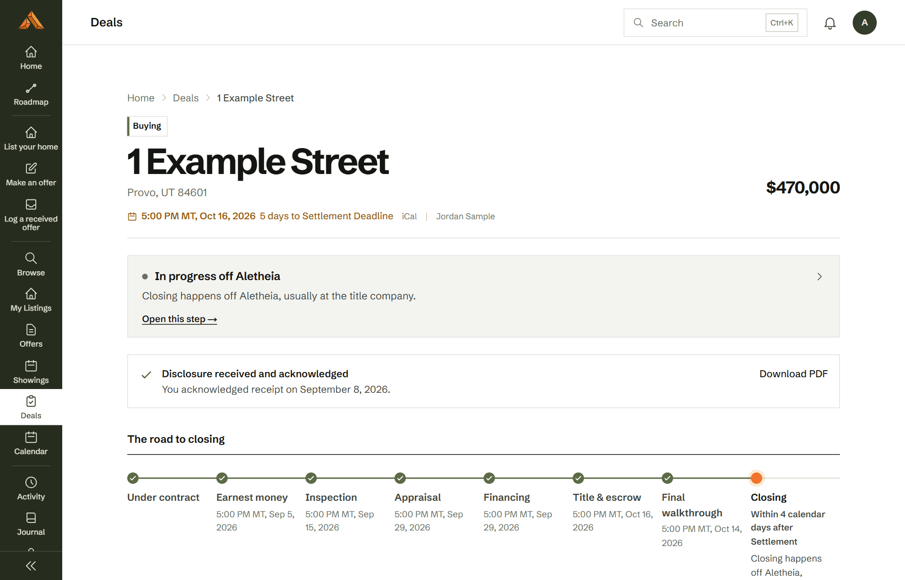Open Log a received offer

click(x=31, y=215)
